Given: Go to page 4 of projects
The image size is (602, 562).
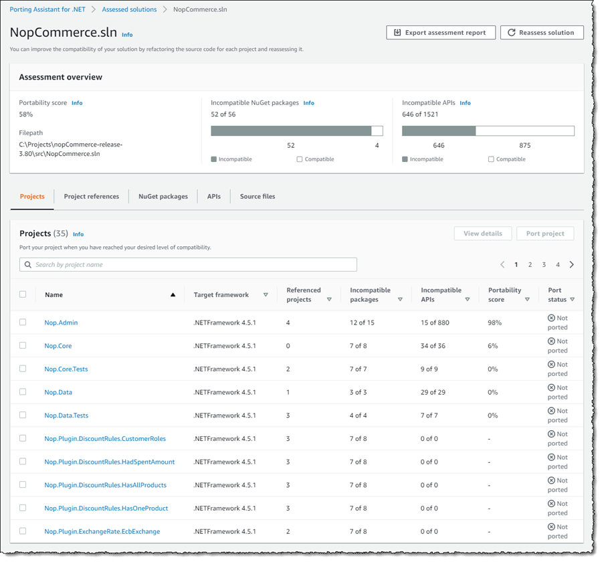Looking at the screenshot, I should click(x=557, y=265).
